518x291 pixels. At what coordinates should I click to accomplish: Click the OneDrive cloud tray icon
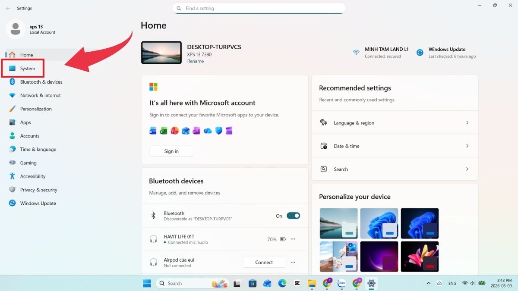click(x=439, y=283)
